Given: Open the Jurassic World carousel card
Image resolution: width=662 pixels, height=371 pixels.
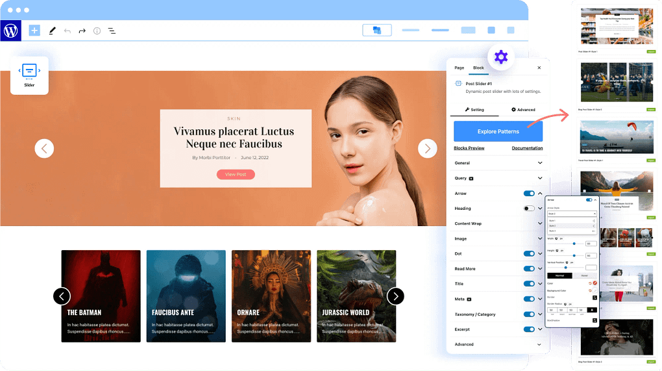Looking at the screenshot, I should pos(356,296).
